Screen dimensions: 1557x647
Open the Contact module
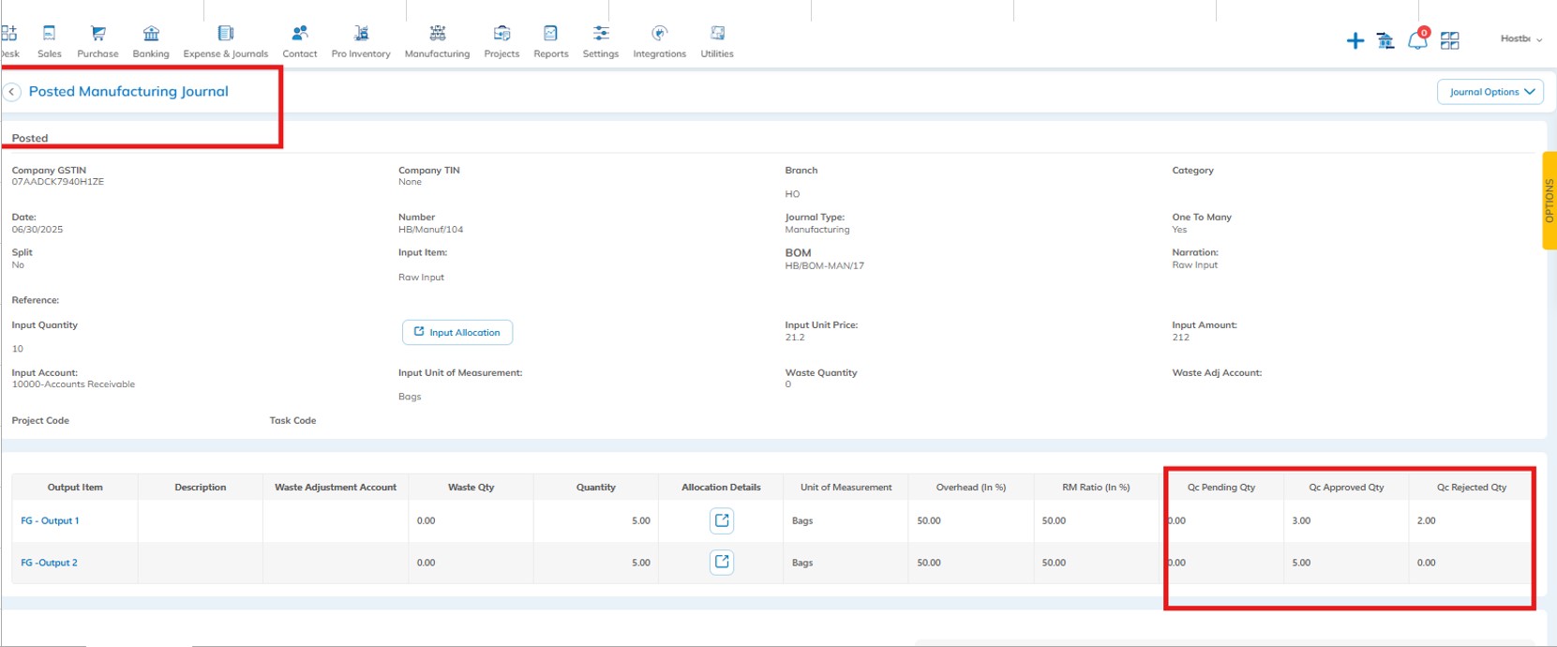300,42
